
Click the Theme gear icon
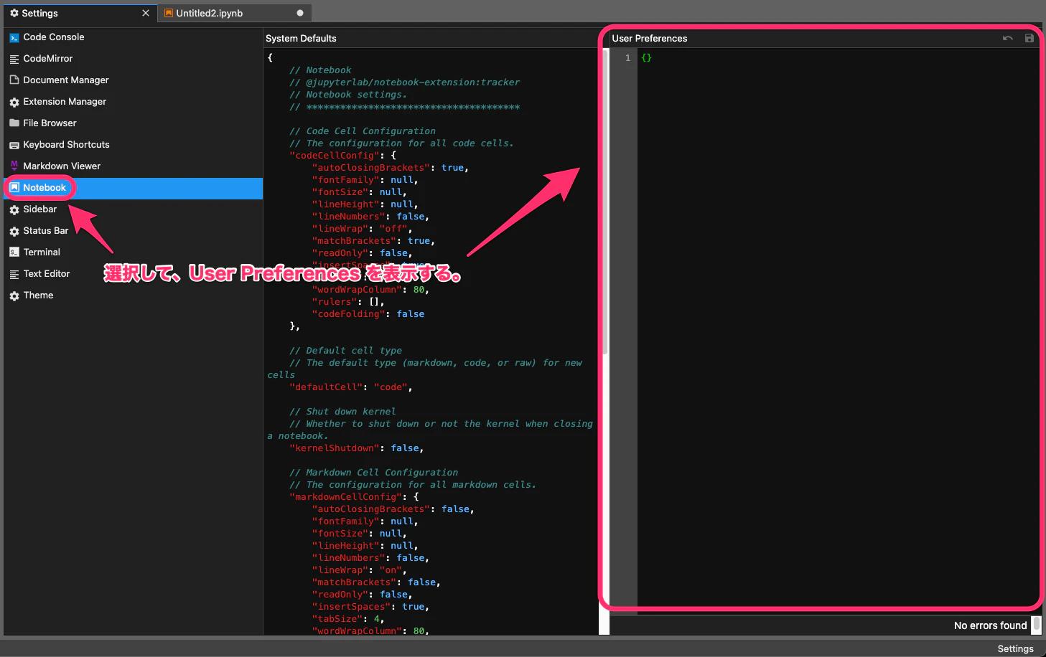click(x=14, y=296)
